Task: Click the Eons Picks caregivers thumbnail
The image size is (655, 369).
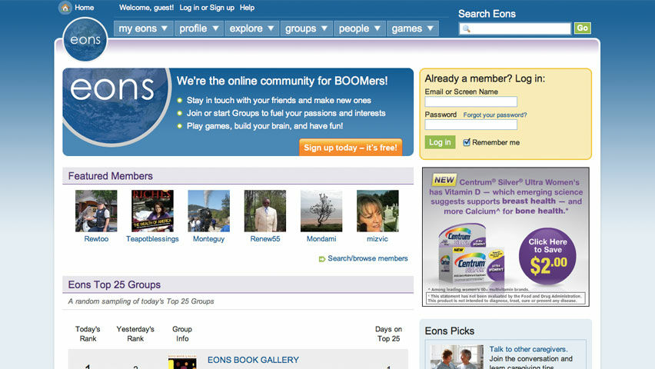Action: (x=457, y=357)
